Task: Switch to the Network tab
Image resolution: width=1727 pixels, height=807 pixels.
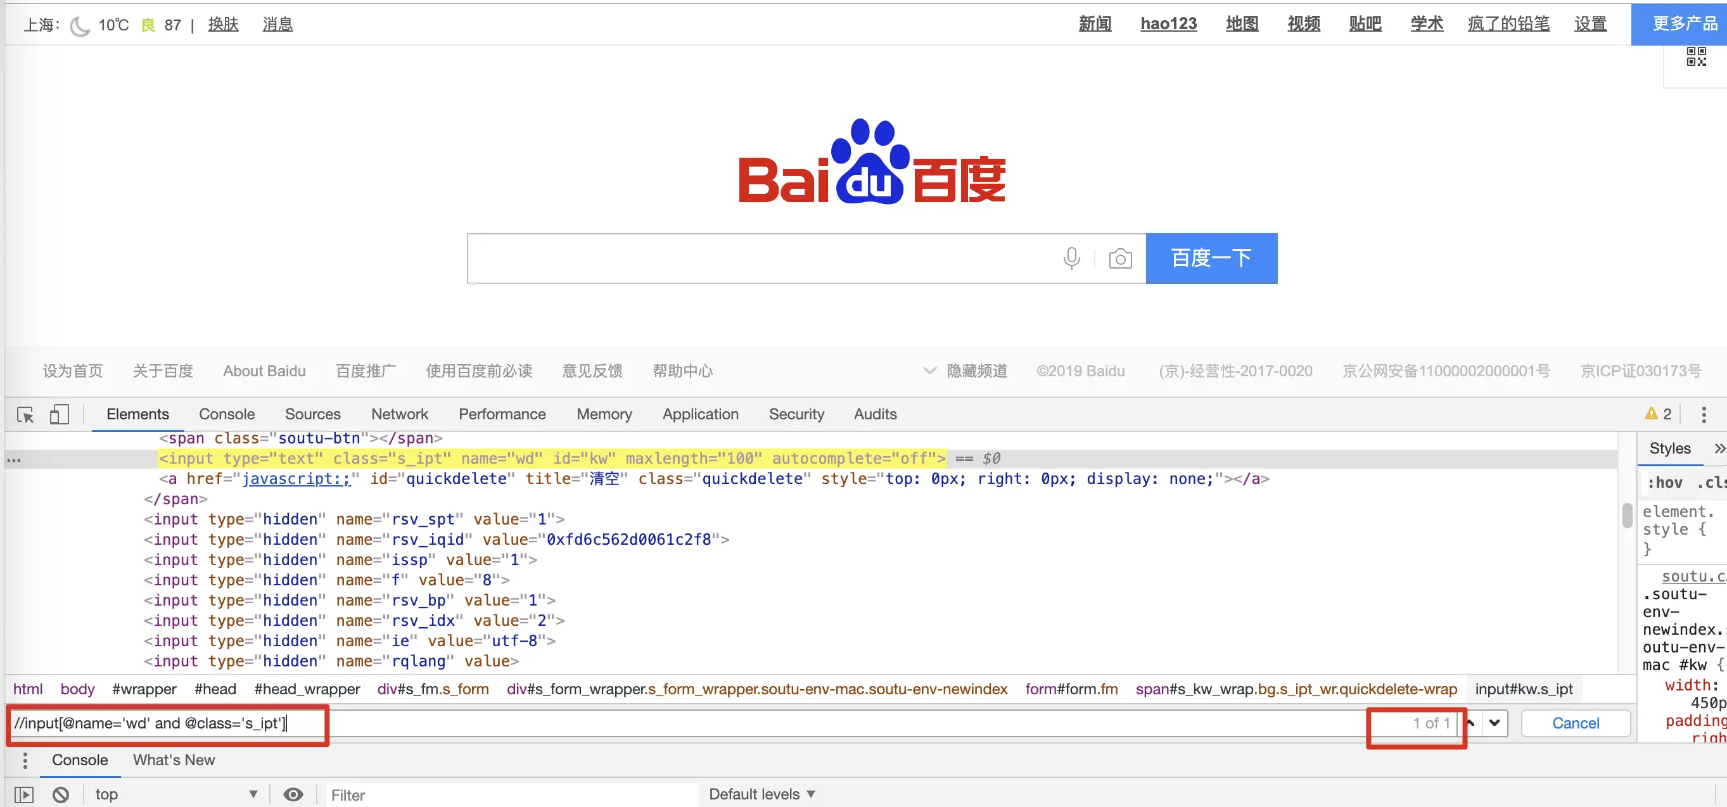Action: (x=400, y=414)
